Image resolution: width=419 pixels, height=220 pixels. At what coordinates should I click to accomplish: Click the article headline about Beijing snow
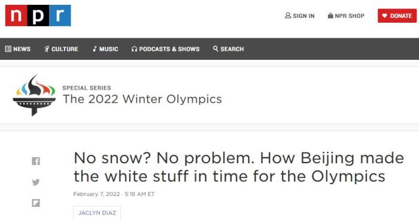pyautogui.click(x=239, y=167)
